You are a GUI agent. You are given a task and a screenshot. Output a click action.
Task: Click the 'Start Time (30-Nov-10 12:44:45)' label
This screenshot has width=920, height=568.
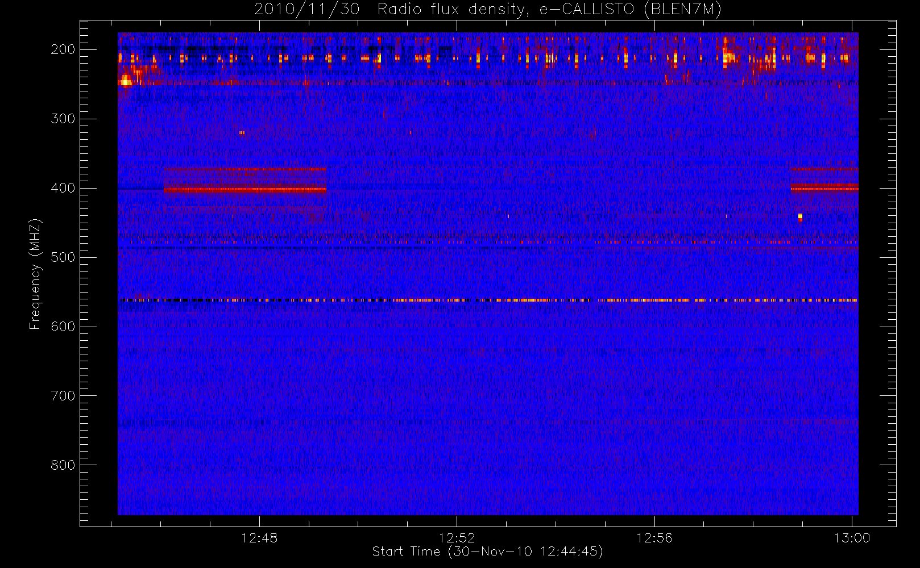tap(487, 552)
